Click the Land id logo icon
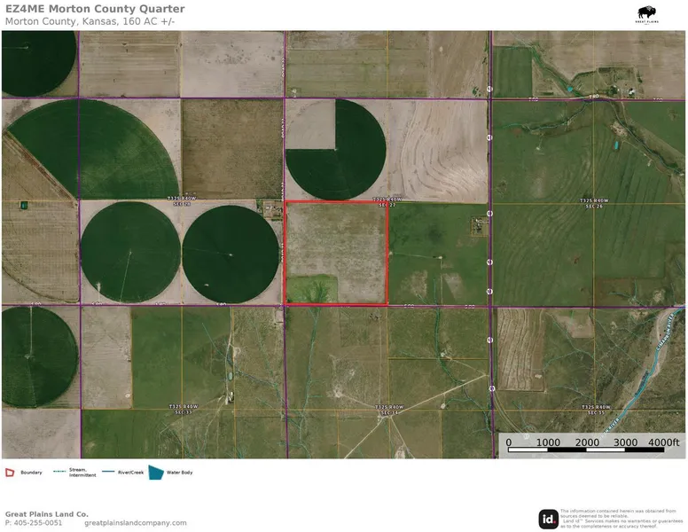 pyautogui.click(x=548, y=520)
